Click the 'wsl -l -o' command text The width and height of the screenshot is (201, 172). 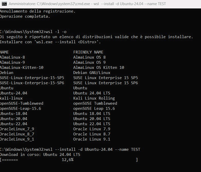56,32
